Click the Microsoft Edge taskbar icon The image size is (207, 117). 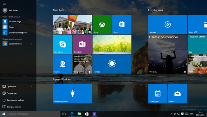coord(72,114)
